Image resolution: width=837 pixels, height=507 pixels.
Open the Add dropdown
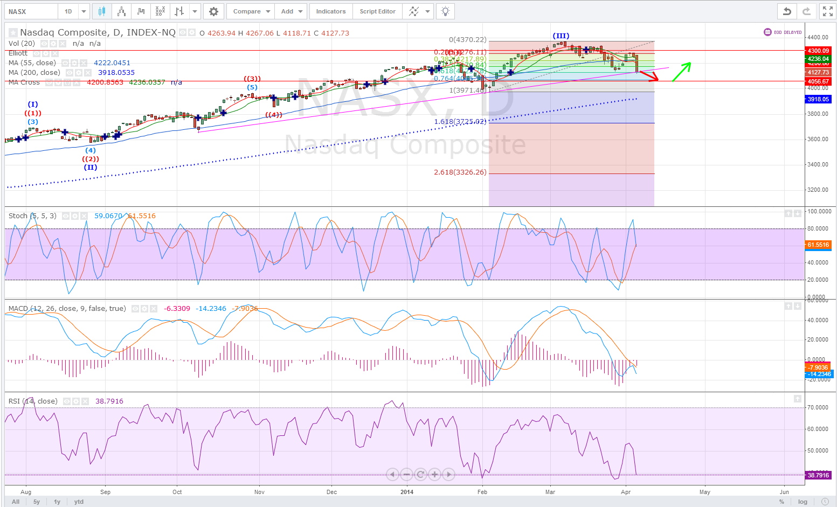[x=291, y=11]
